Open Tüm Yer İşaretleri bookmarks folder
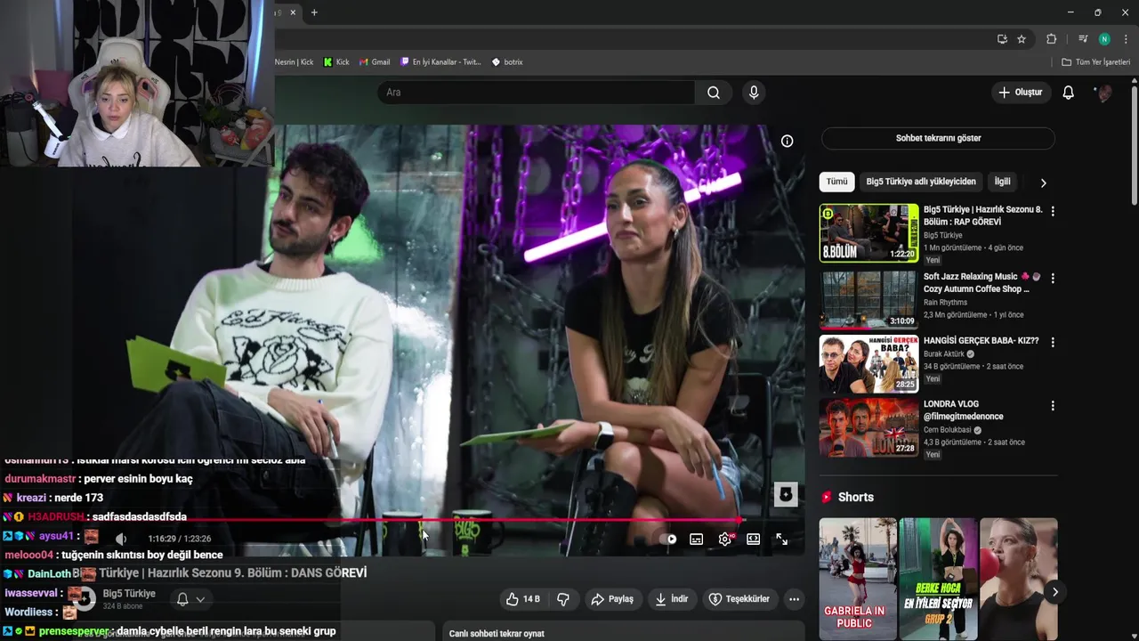 point(1095,62)
